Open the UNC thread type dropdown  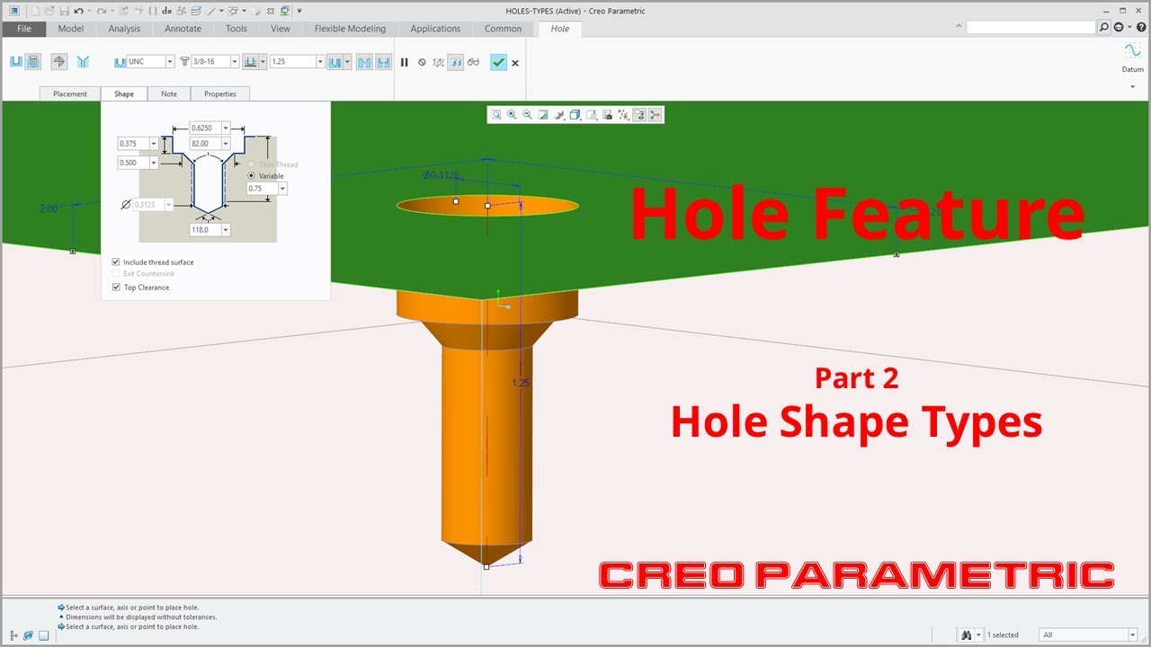[170, 62]
